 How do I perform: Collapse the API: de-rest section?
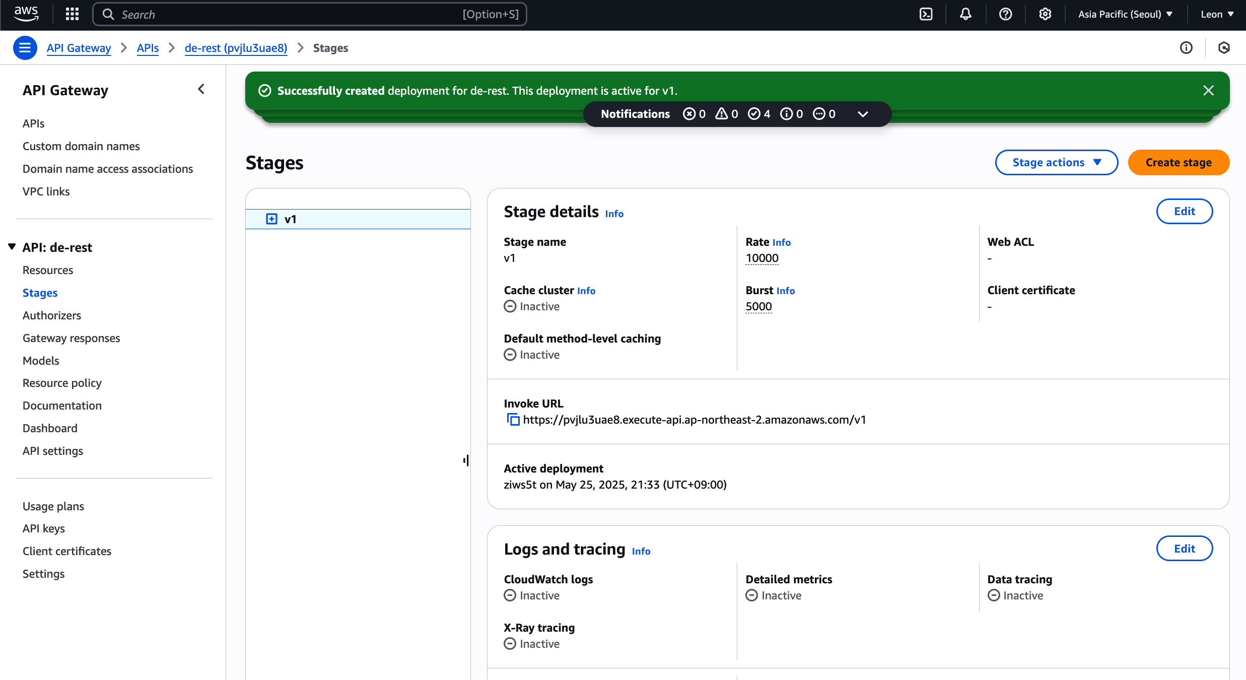tap(12, 247)
